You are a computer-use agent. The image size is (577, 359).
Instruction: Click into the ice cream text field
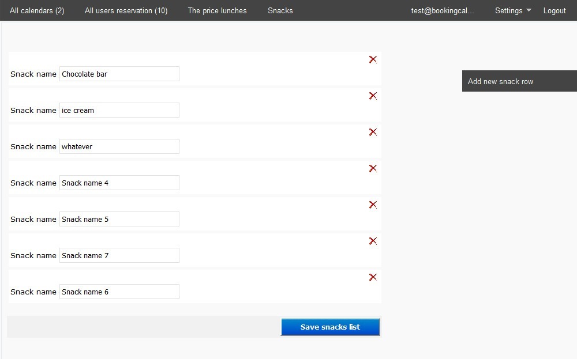tap(119, 110)
